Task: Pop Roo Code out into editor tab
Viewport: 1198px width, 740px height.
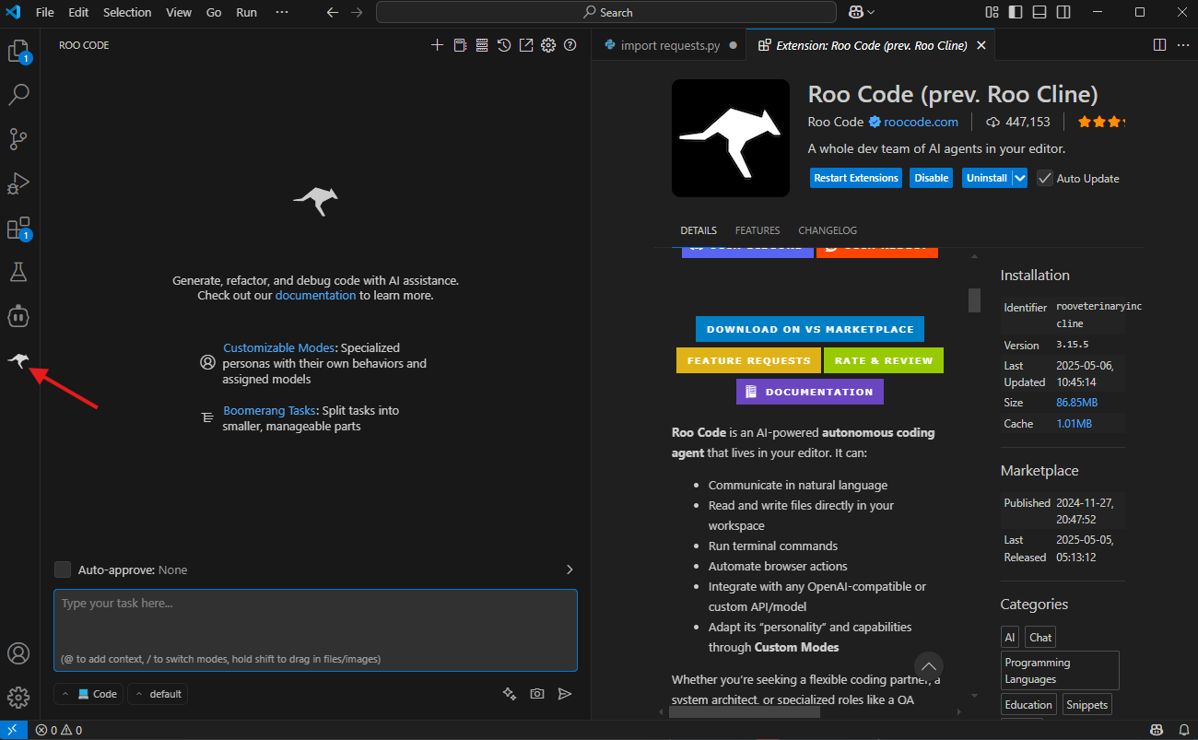Action: (526, 45)
